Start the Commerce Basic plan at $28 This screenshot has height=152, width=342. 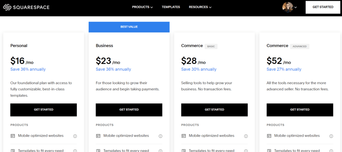click(x=215, y=110)
